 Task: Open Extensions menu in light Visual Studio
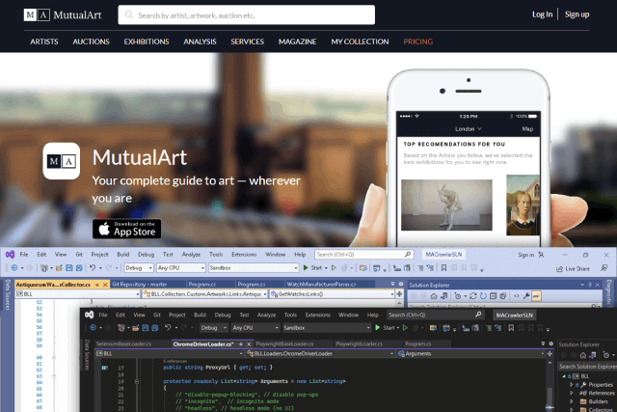click(x=244, y=255)
